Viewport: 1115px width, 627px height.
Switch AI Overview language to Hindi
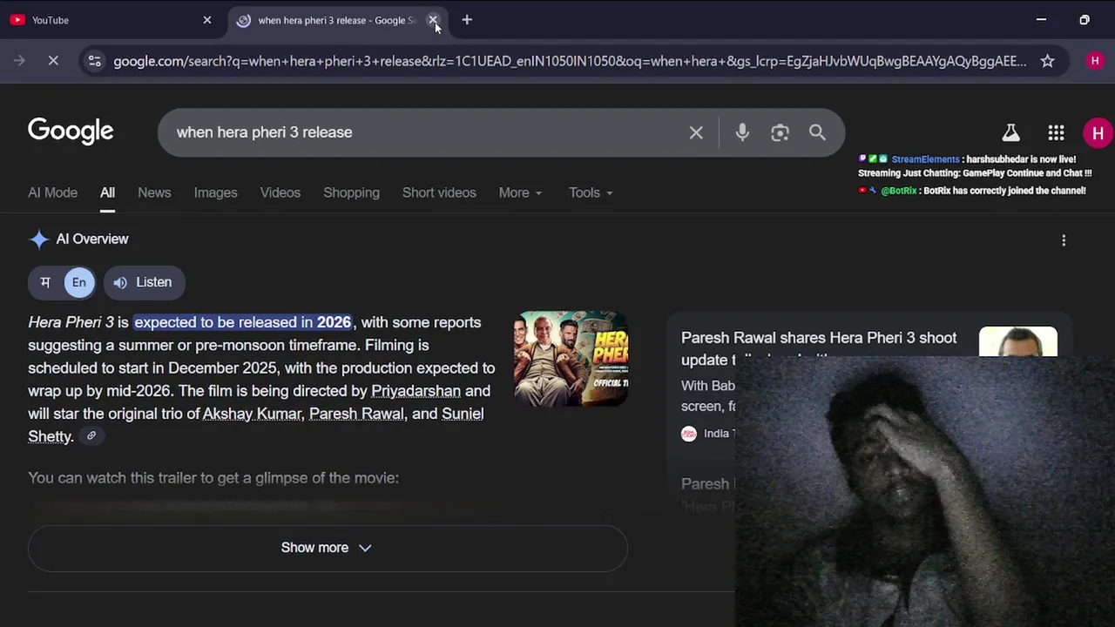pos(45,282)
